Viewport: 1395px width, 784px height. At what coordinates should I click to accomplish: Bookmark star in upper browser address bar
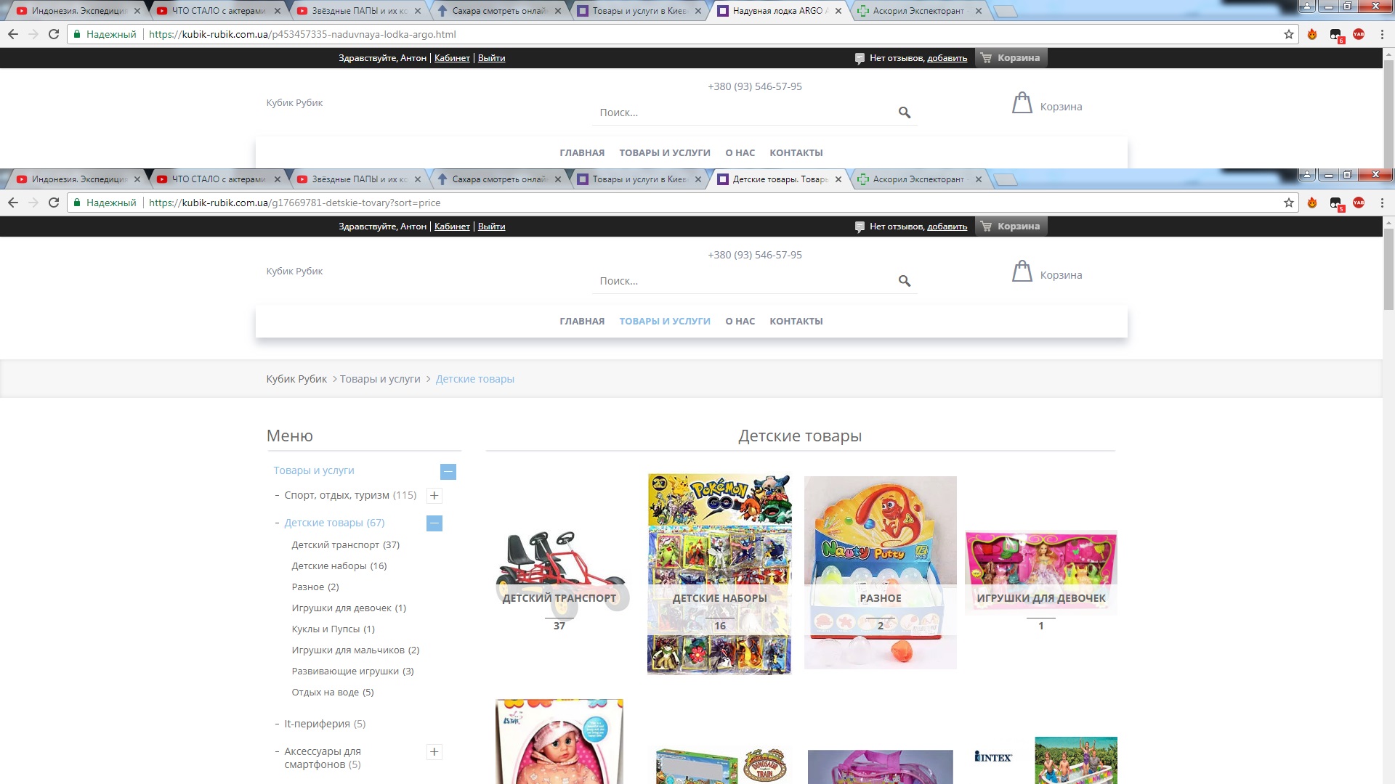click(1289, 34)
